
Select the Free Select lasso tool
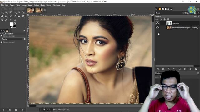point(11,12)
